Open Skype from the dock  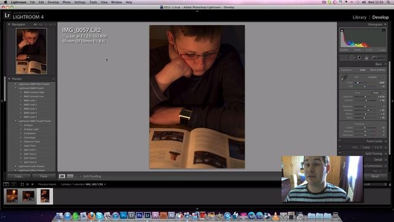99,215
